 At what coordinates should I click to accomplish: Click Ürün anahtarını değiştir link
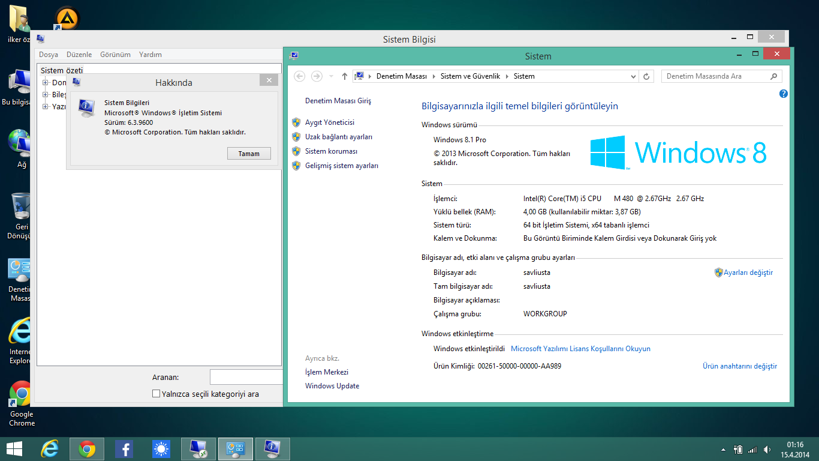click(740, 366)
